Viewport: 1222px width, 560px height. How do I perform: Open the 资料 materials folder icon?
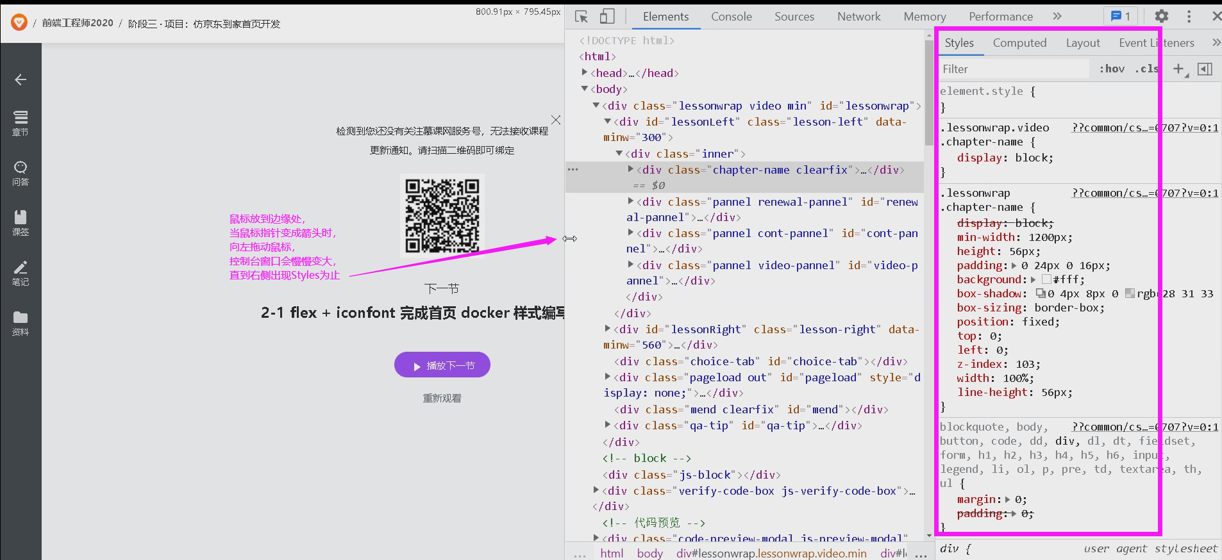pyautogui.click(x=21, y=323)
